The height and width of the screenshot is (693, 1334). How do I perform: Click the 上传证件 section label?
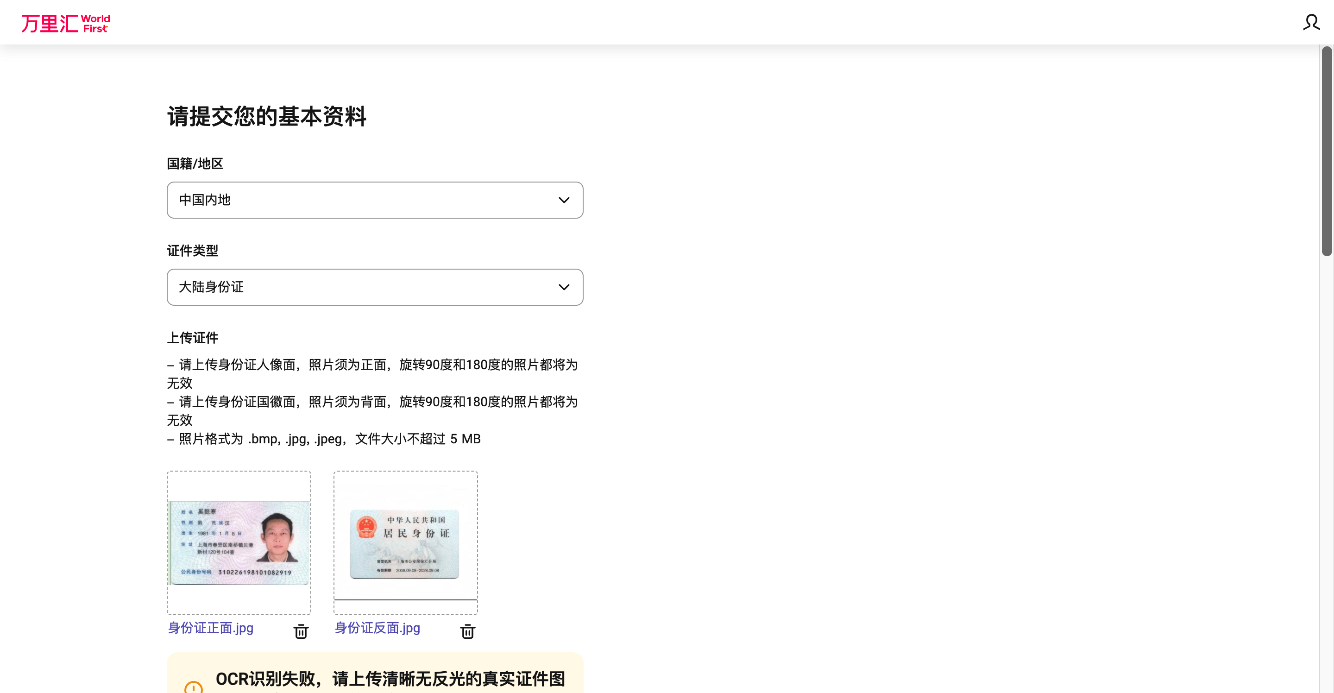coord(193,338)
